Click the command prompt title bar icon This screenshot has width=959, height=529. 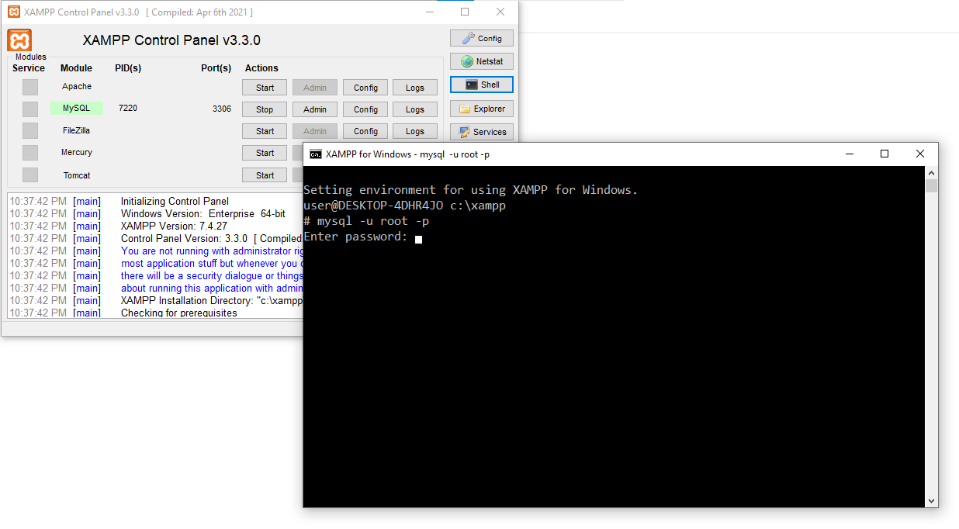(x=316, y=154)
